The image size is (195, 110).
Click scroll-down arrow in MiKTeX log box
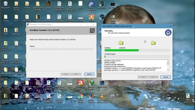[168, 70]
